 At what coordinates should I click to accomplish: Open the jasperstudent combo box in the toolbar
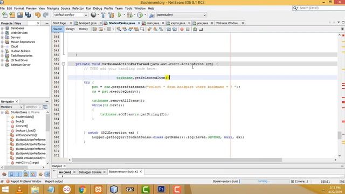click(x=181, y=15)
